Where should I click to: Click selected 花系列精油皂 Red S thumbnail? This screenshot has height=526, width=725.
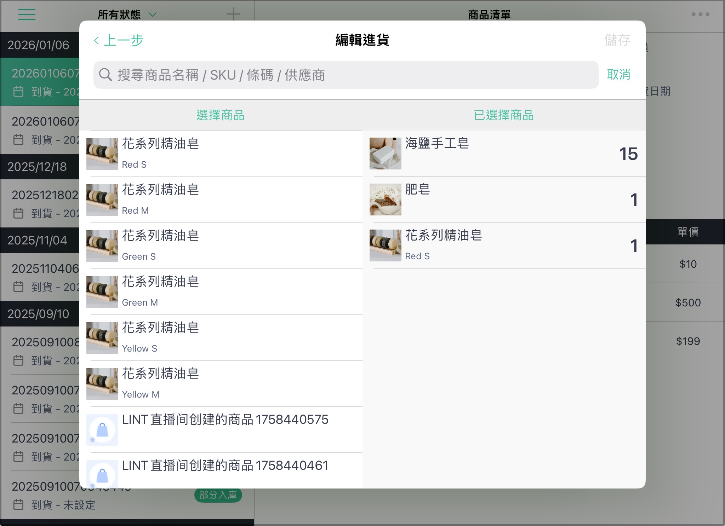click(386, 245)
